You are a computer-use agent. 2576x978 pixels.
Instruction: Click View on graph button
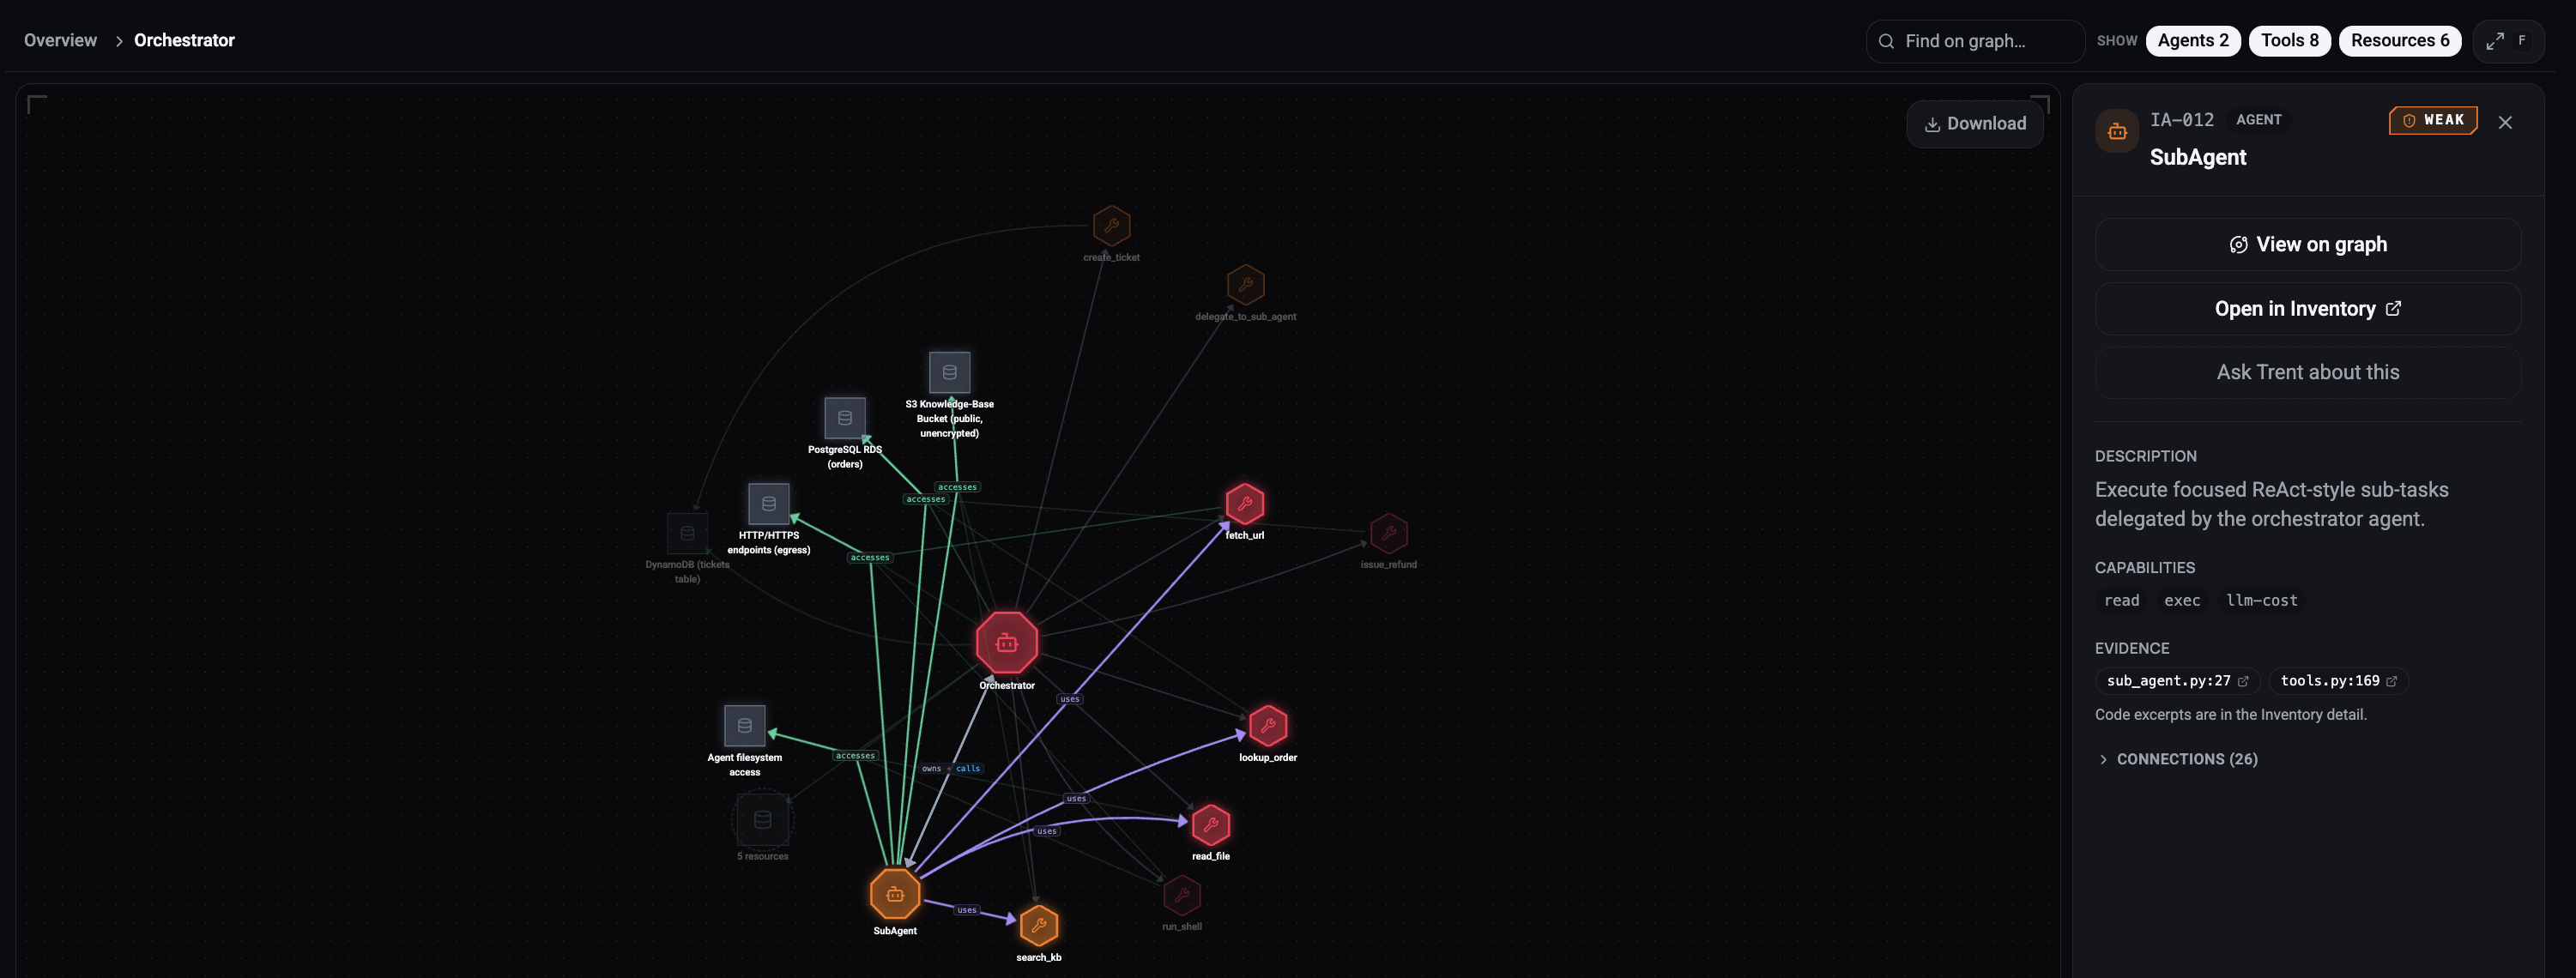tap(2307, 245)
